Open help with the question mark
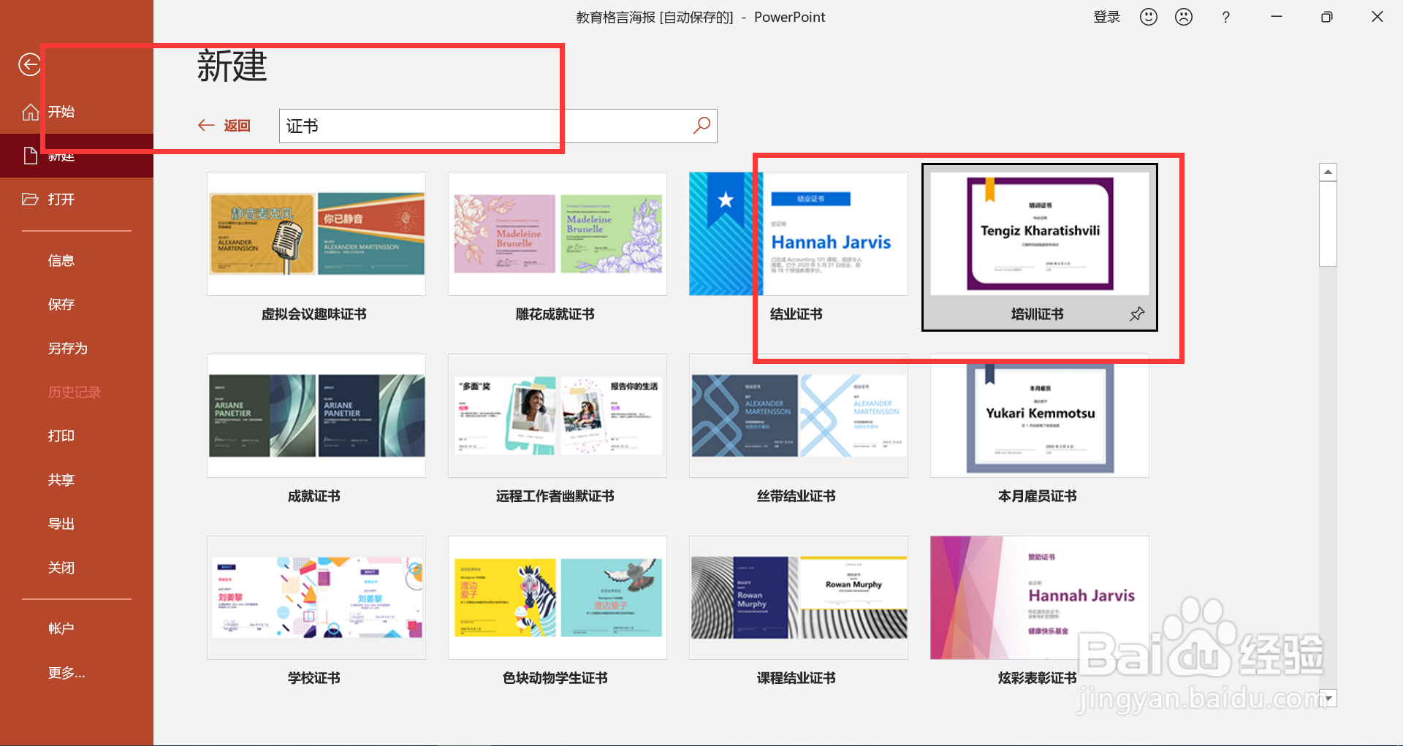This screenshot has width=1403, height=746. (x=1226, y=17)
